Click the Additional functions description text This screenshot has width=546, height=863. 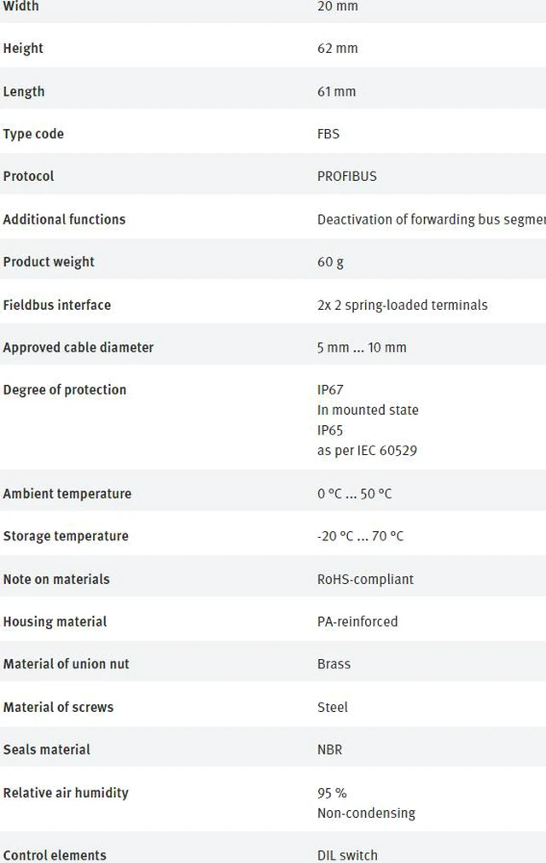pyautogui.click(x=432, y=219)
